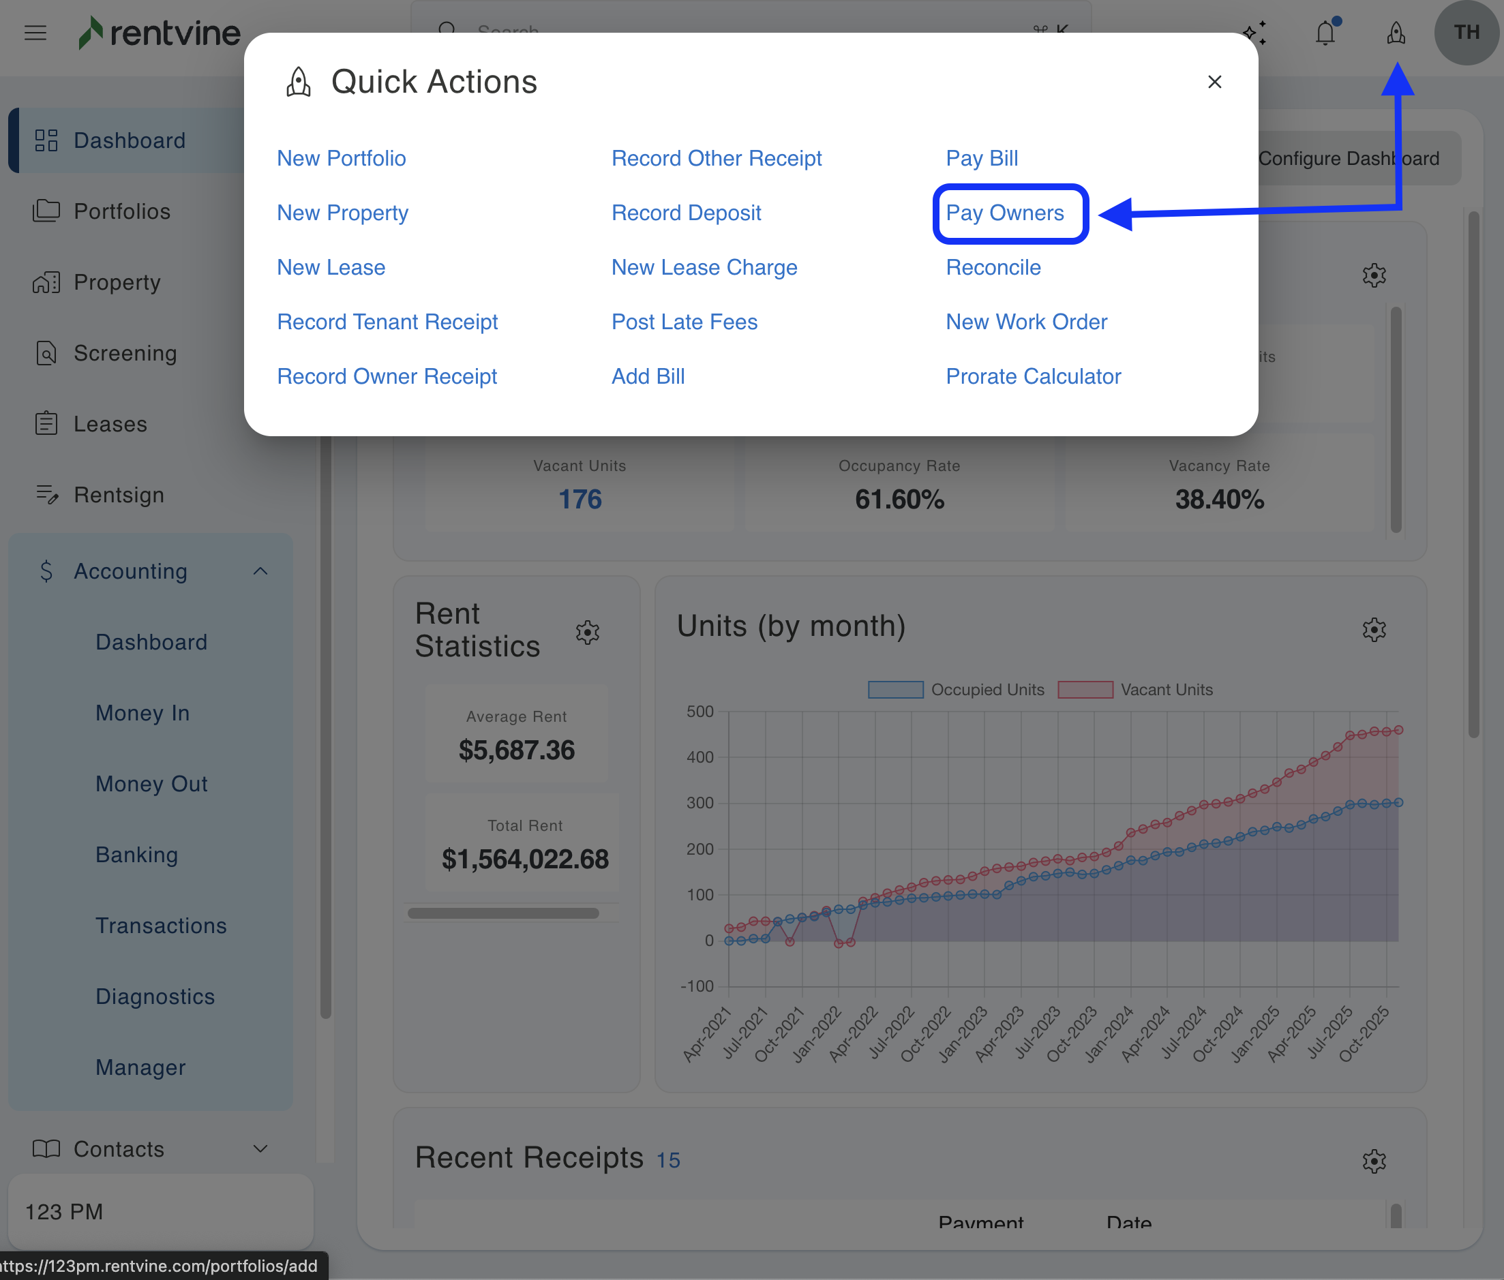Click the TH user avatar
The width and height of the screenshot is (1504, 1280).
tap(1466, 33)
